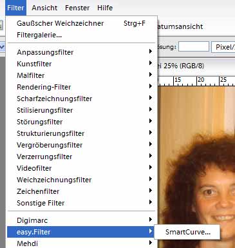Expand Weichzeichnungsfilter submenu
Screen dimensions: 235x248
[81, 180]
